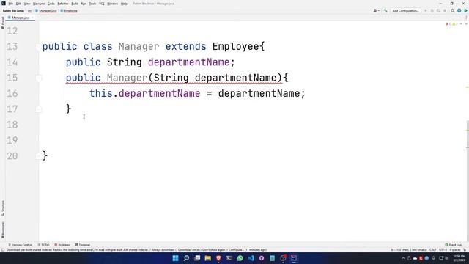Click the fold end marker on line 17

[x=39, y=109]
